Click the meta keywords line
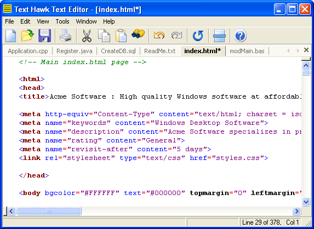Screen dimensions: 314x229 click(x=144, y=123)
